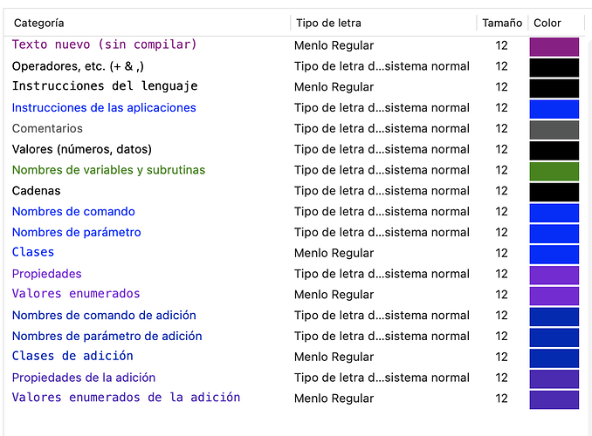This screenshot has height=436, width=592.
Task: Click the Menlo Regular font for Clases
Action: [x=334, y=253]
